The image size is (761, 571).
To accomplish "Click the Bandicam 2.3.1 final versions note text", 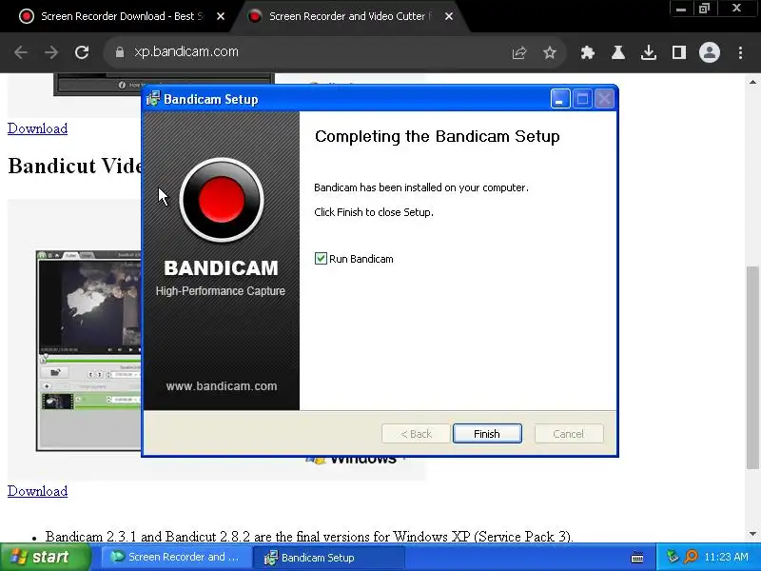I will pyautogui.click(x=309, y=537).
